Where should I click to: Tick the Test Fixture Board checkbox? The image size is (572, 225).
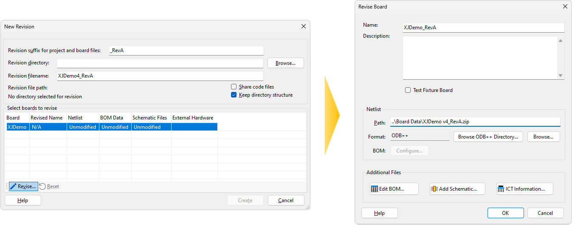pyautogui.click(x=408, y=90)
